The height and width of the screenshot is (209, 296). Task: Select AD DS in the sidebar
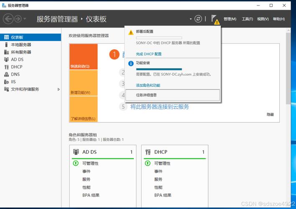31,59
